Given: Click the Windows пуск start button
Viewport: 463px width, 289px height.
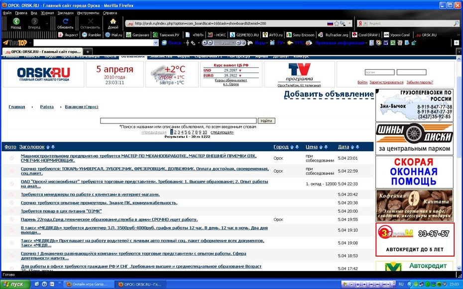Looking at the screenshot, I should (15, 285).
